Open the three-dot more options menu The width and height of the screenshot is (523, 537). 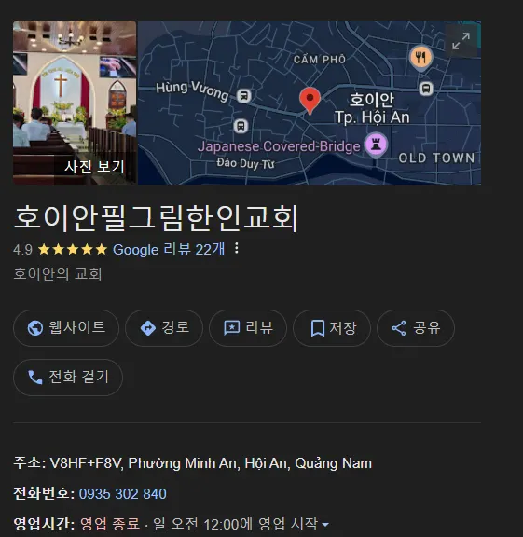coord(236,248)
